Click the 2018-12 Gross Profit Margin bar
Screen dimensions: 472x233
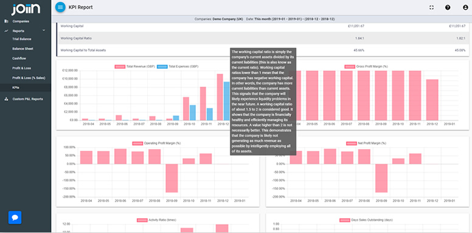point(432,100)
